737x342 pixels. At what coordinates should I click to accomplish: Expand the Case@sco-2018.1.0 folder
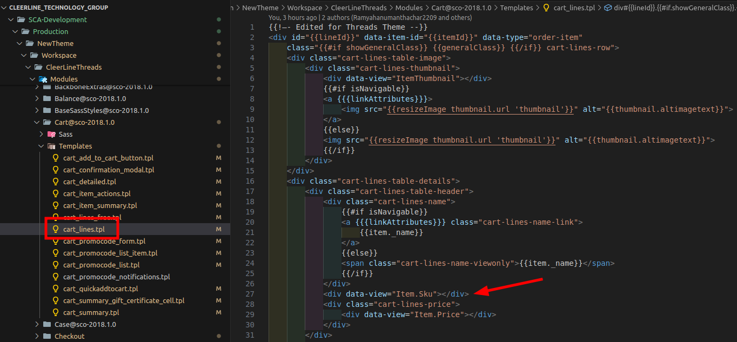37,325
